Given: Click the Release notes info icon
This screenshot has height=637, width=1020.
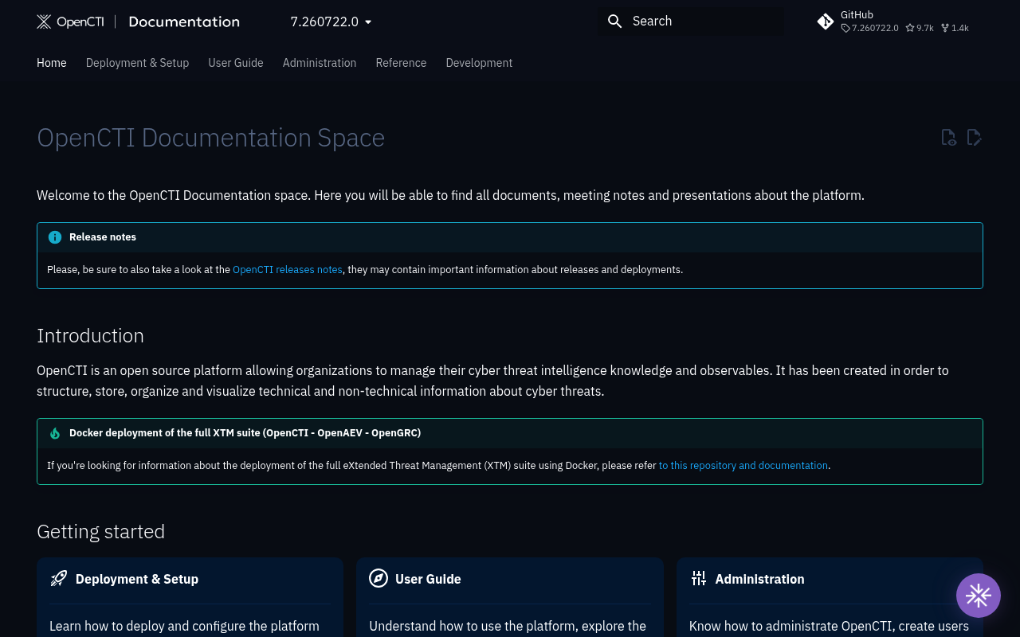Looking at the screenshot, I should click(x=55, y=237).
